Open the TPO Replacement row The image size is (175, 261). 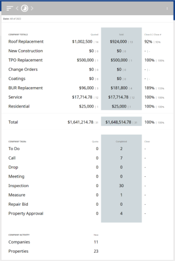86,60
